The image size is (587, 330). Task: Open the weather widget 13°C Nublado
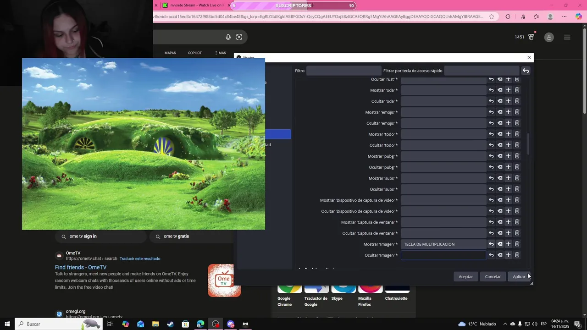click(477, 324)
